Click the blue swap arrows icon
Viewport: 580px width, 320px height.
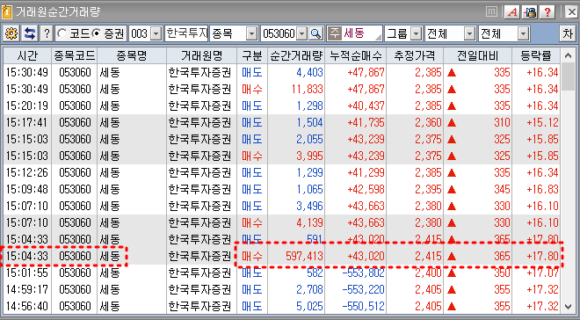(x=30, y=33)
